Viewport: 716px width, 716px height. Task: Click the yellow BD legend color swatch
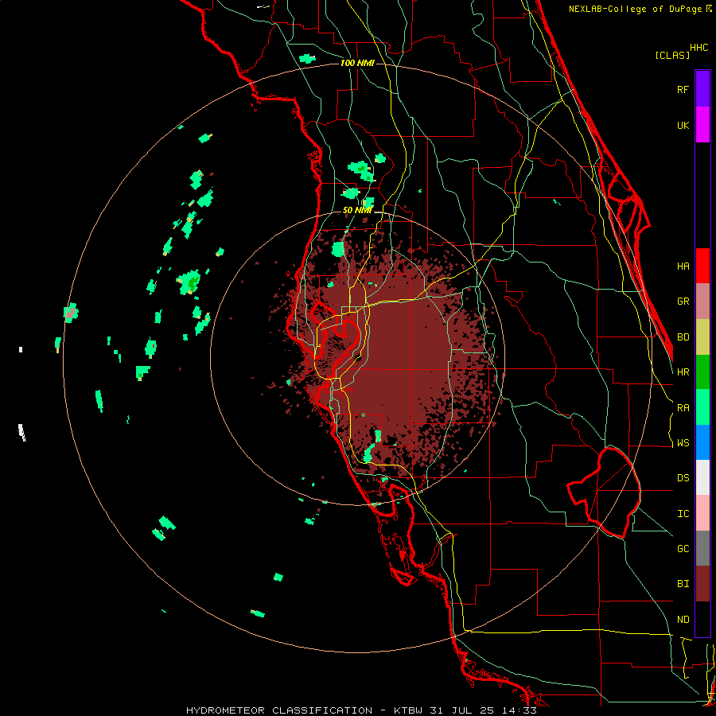click(x=702, y=337)
